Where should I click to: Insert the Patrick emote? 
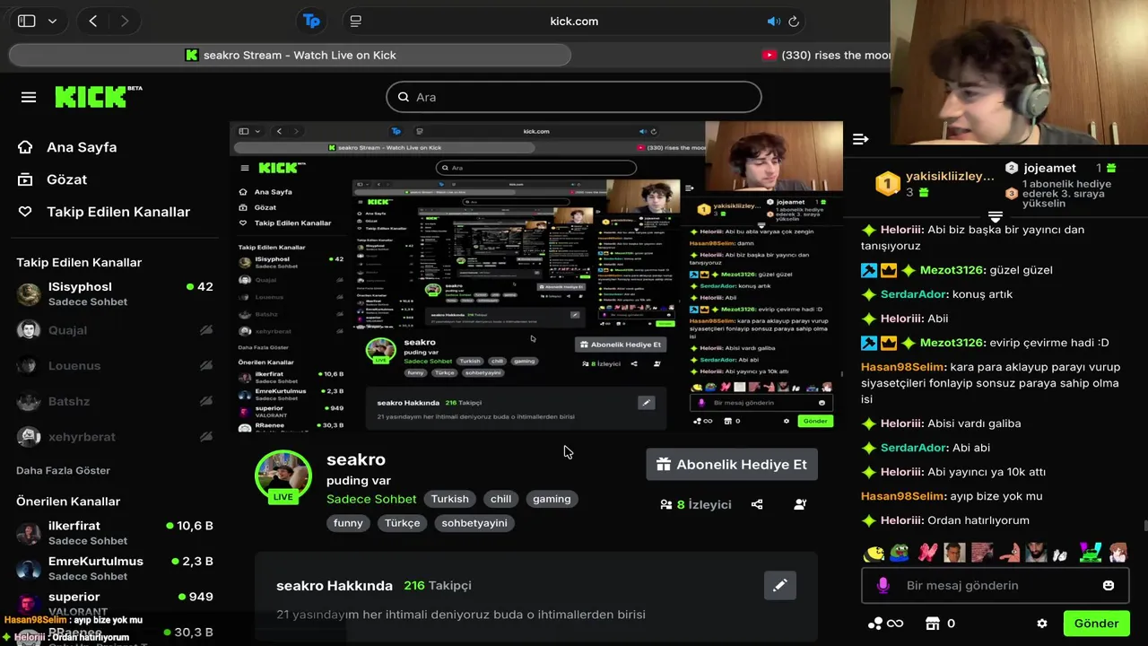coord(1010,553)
